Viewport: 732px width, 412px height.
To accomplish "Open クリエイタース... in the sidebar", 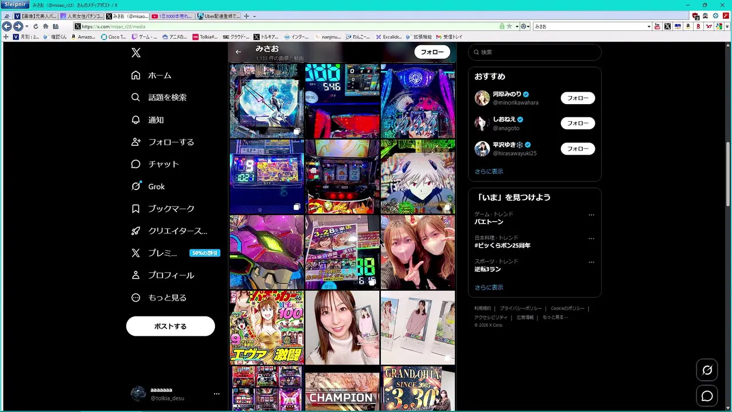I will coord(169,231).
